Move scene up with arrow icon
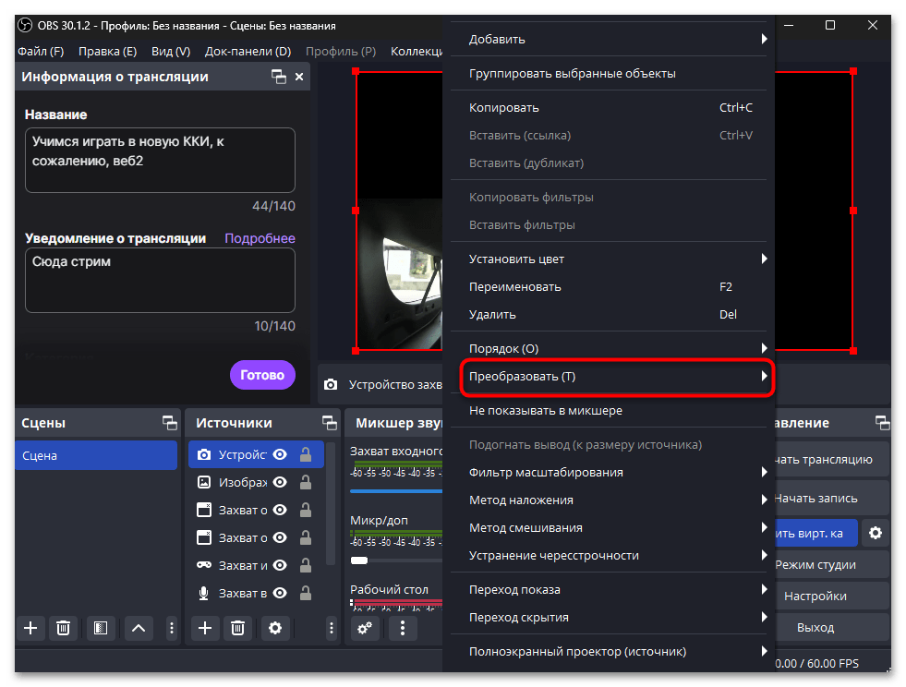Screen dimensions: 906x687 click(x=139, y=628)
